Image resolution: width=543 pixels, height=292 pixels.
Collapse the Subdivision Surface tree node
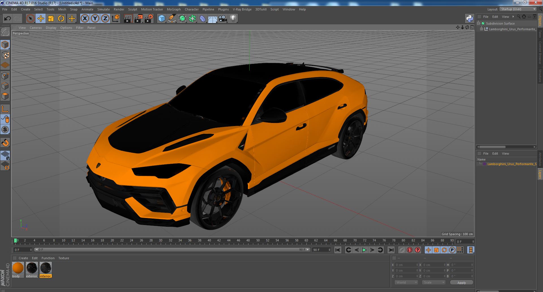click(x=478, y=23)
